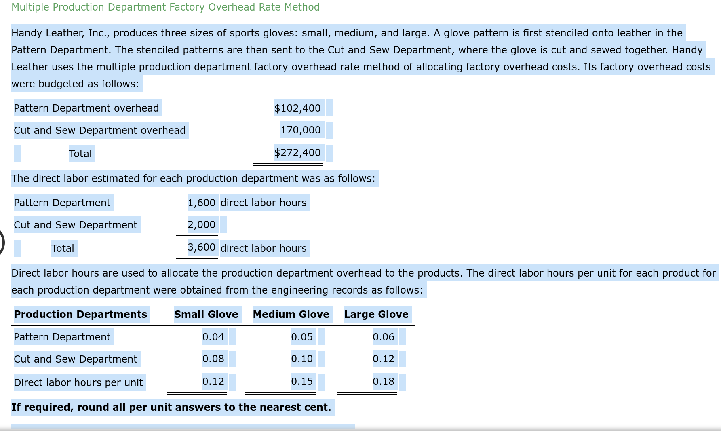This screenshot has height=435, width=721.
Task: Click the Pattern Department 0.04 value
Action: point(213,337)
